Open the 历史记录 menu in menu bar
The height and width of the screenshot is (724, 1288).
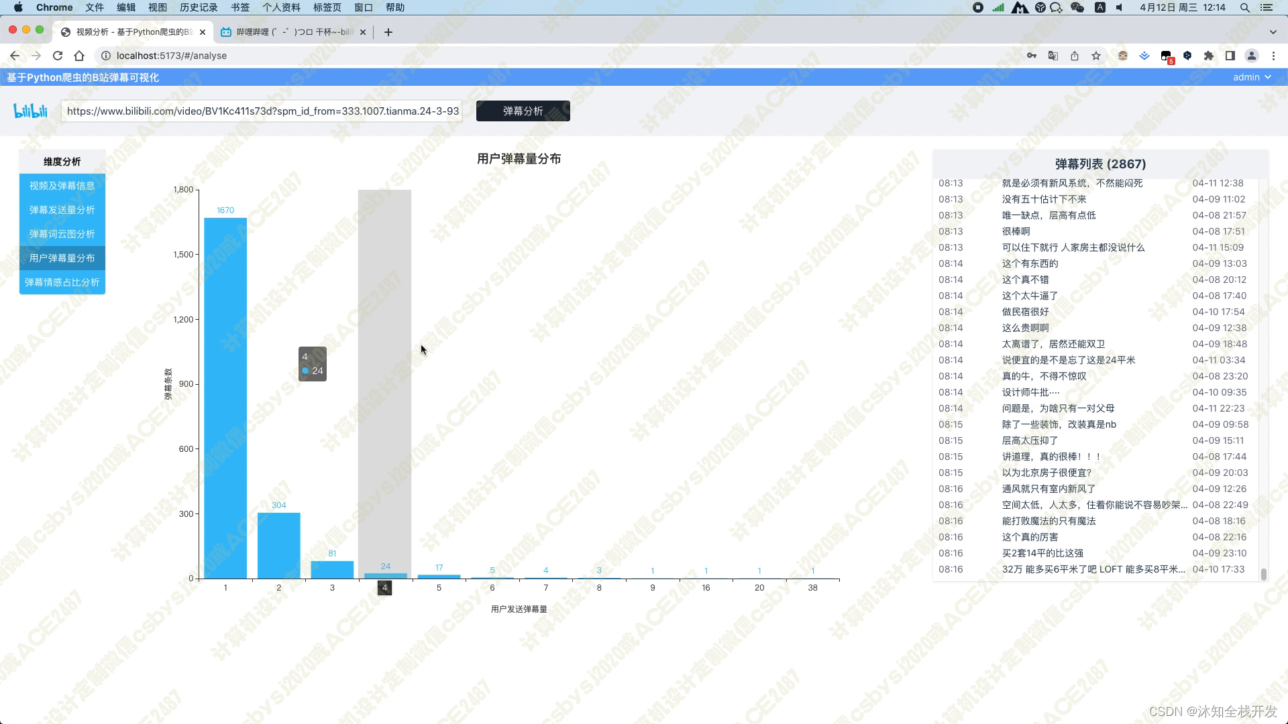click(x=199, y=7)
